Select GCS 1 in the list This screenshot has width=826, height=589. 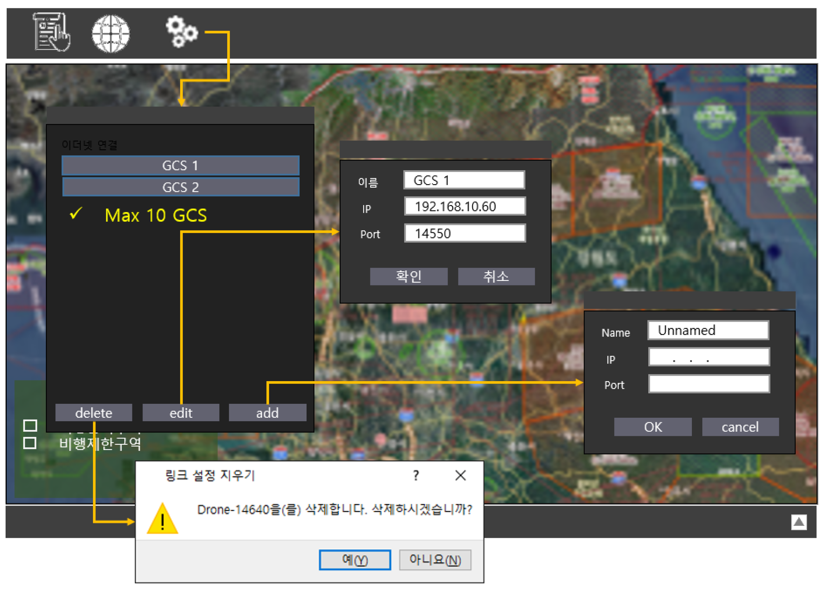(x=180, y=165)
